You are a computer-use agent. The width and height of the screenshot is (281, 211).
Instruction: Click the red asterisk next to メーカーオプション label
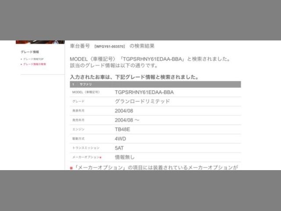(x=101, y=157)
